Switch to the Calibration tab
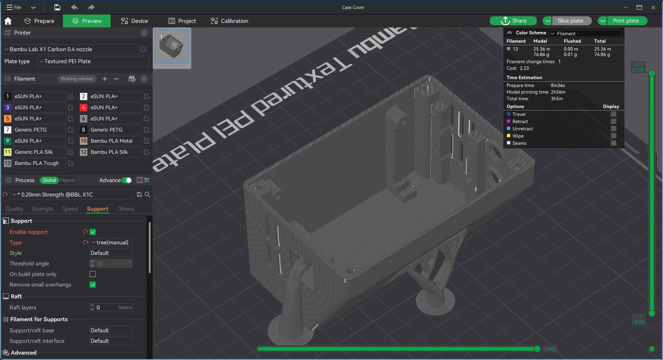The height and width of the screenshot is (360, 663). point(230,21)
